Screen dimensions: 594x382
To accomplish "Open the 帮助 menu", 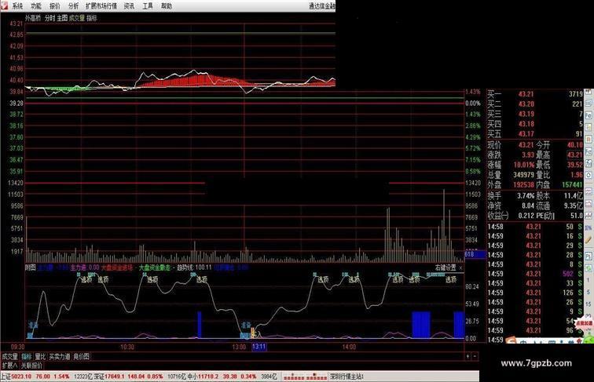I will click(167, 6).
